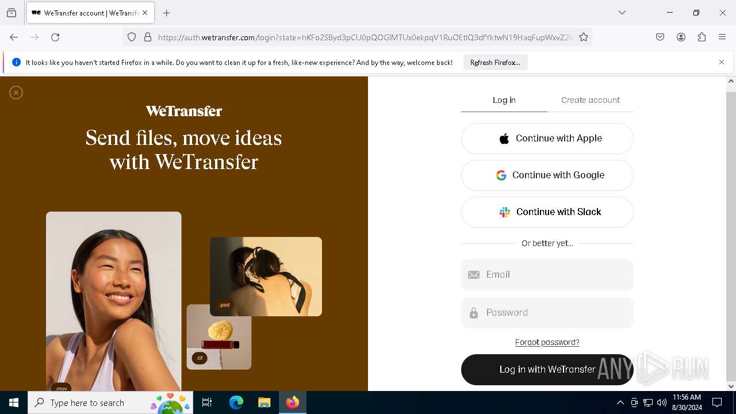The height and width of the screenshot is (414, 736).
Task: Continue with Google sign-in
Action: 547,175
